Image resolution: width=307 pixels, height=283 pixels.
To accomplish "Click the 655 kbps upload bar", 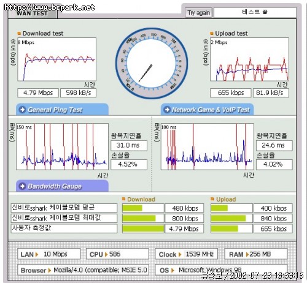I will 224,228.
